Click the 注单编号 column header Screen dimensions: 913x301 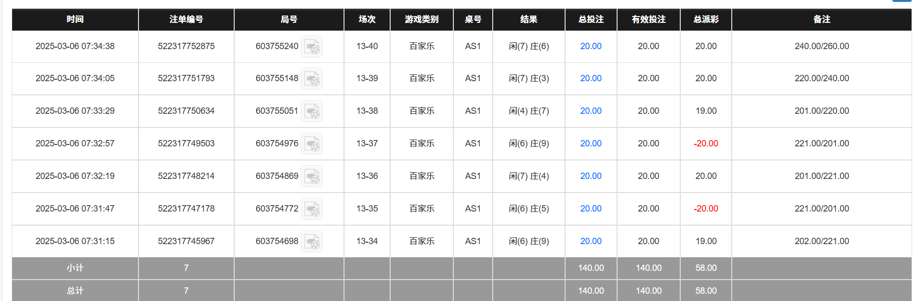pos(186,19)
